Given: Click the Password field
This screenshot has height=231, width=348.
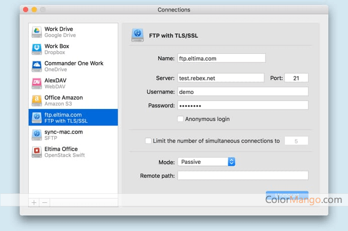Looking at the screenshot, I should [242, 105].
